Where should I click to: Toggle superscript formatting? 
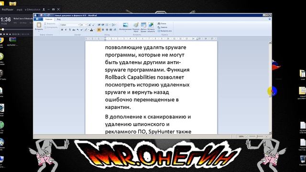point(81,30)
